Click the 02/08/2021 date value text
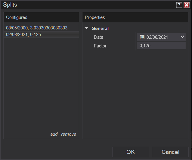Viewport: 192px width, 160px height. click(157, 37)
